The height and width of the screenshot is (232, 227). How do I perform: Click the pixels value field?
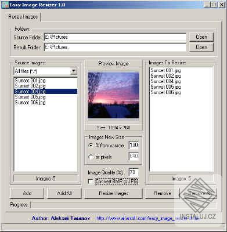click(134, 156)
